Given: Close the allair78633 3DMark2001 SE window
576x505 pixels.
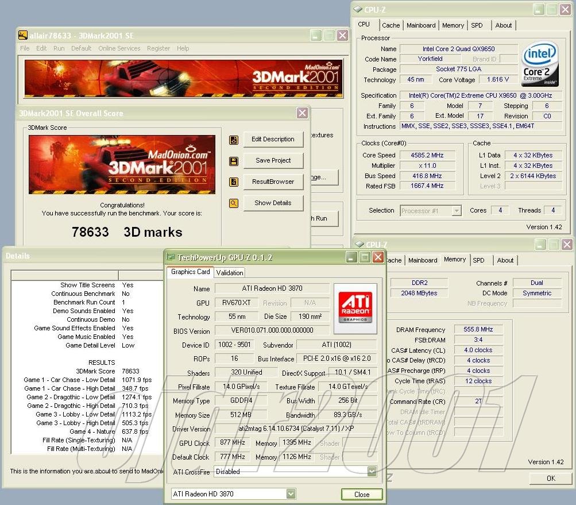Looking at the screenshot, I should coord(342,35).
